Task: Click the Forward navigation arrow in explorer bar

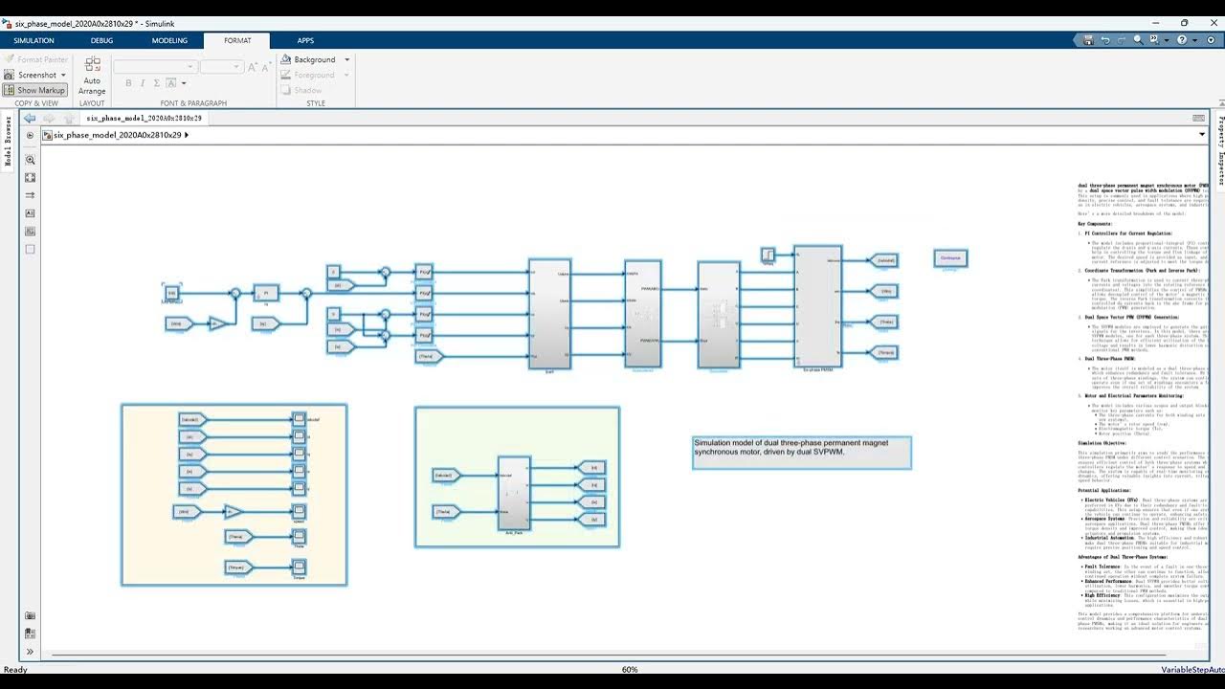Action: (49, 118)
